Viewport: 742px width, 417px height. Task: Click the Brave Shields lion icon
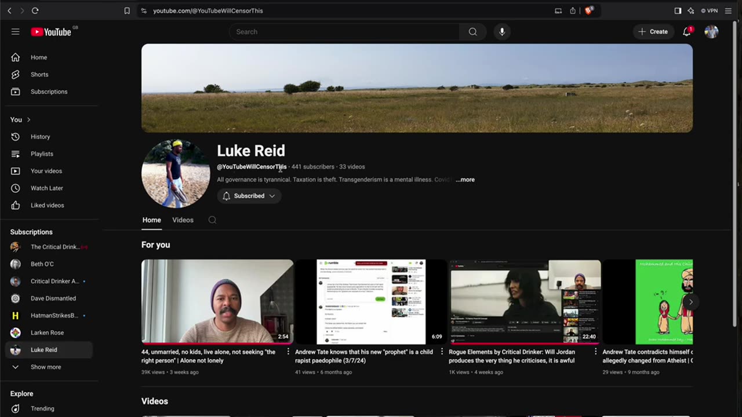tap(590, 10)
